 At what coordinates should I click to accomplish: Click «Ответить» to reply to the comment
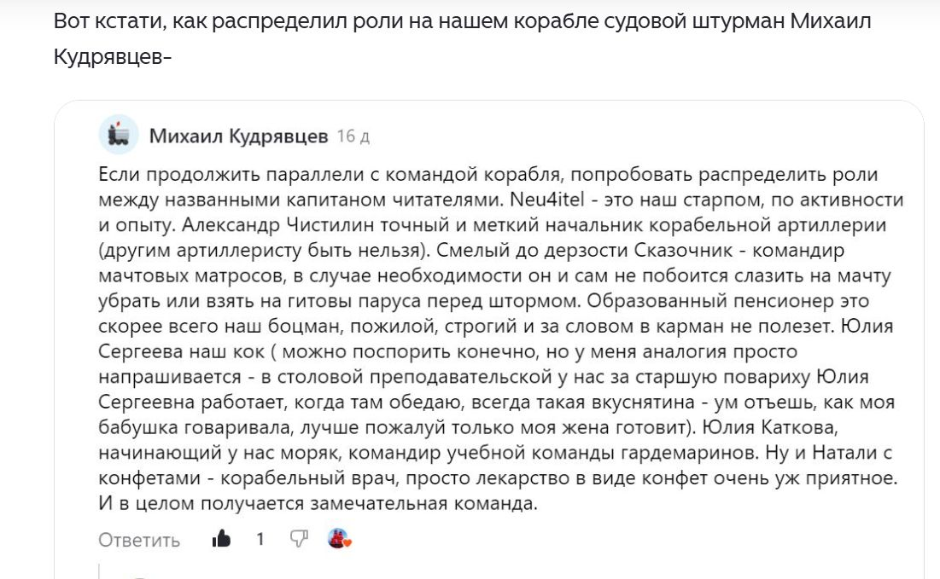(x=138, y=539)
